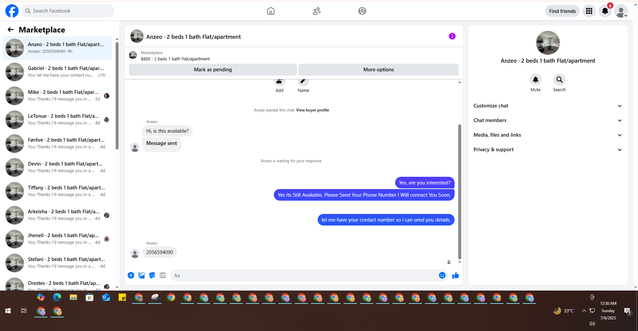Open Windows Start menu
This screenshot has width=638, height=331.
(x=8, y=311)
